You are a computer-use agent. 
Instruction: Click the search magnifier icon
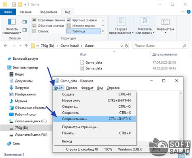click(184, 46)
